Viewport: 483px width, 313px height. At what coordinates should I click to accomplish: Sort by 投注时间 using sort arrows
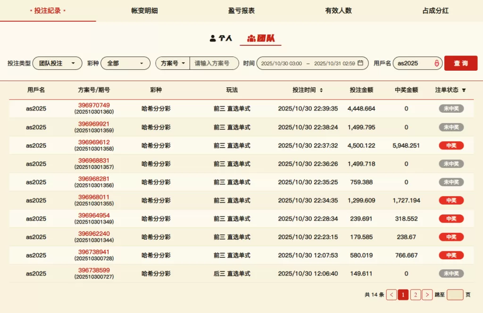click(x=321, y=90)
